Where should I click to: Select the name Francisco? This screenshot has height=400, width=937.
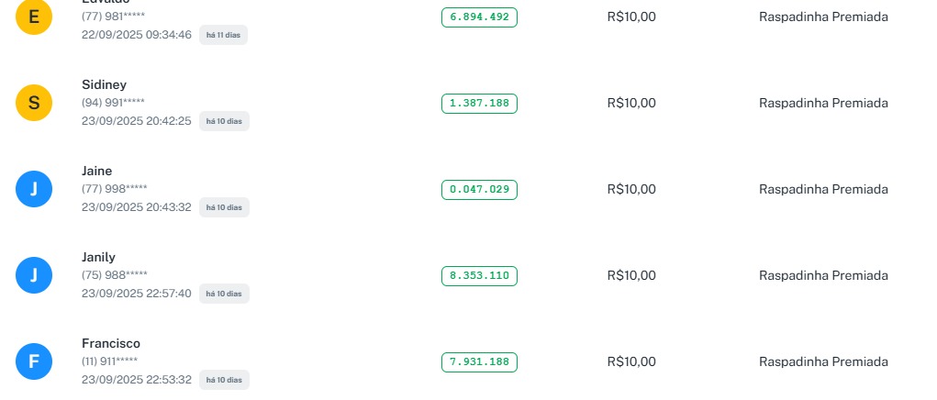tap(111, 343)
